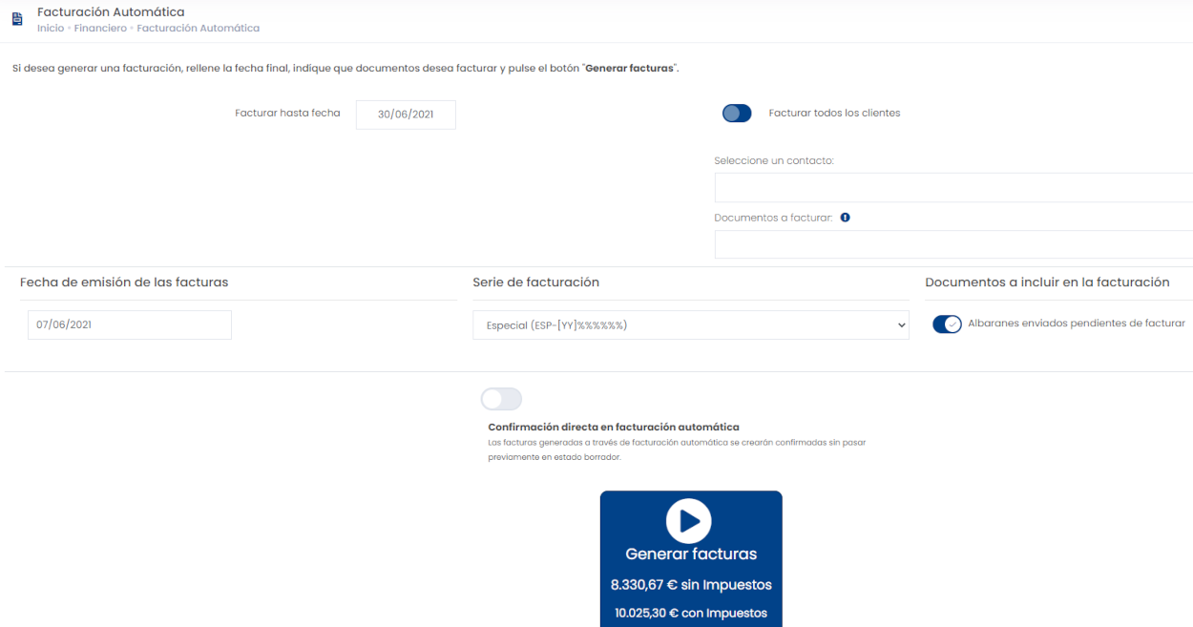Click the Facturar hasta fecha date field
The height and width of the screenshot is (627, 1193).
tap(406, 115)
